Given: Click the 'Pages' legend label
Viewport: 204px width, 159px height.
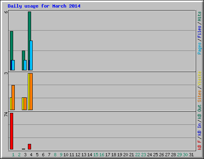Looking at the screenshot, I should (x=200, y=48).
